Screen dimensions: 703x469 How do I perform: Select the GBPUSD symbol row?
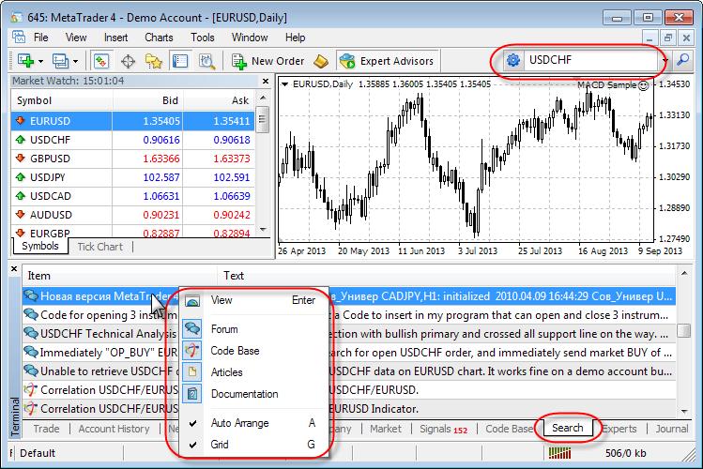(x=132, y=159)
